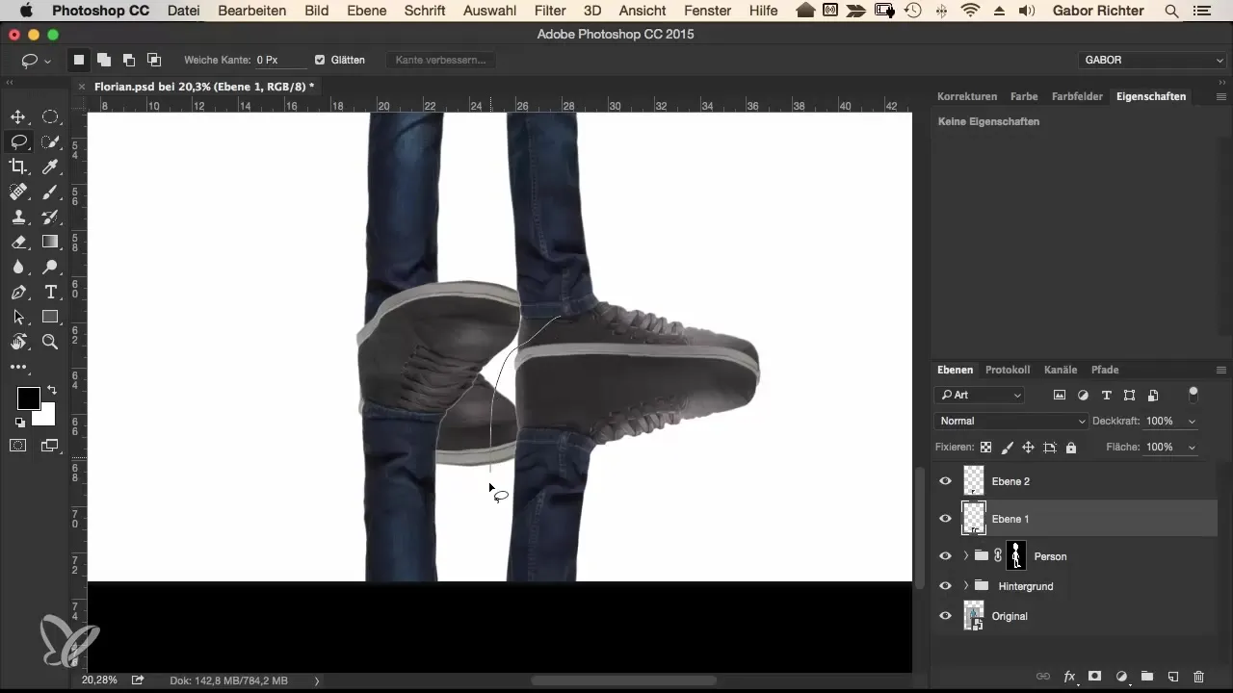Create a new layer group
The image size is (1233, 693).
click(1147, 677)
